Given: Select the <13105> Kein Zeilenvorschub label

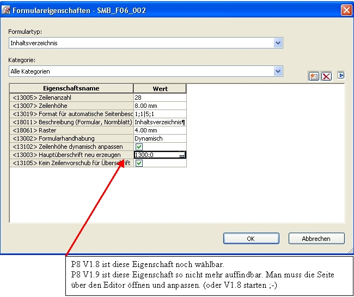Looking at the screenshot, I should tap(71, 163).
